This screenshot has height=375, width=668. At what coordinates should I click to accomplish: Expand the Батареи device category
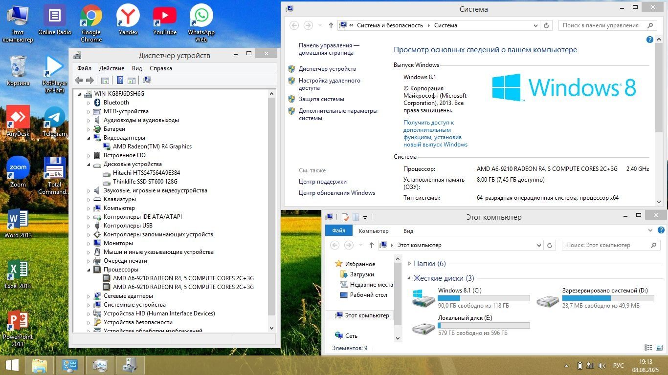coord(89,129)
